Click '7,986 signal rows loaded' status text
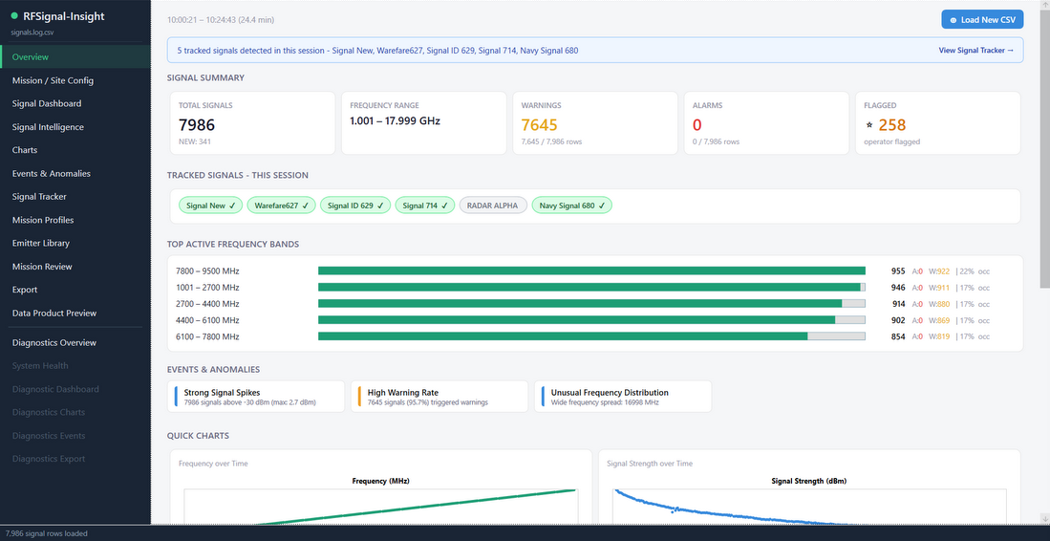The width and height of the screenshot is (1050, 541). (46, 533)
